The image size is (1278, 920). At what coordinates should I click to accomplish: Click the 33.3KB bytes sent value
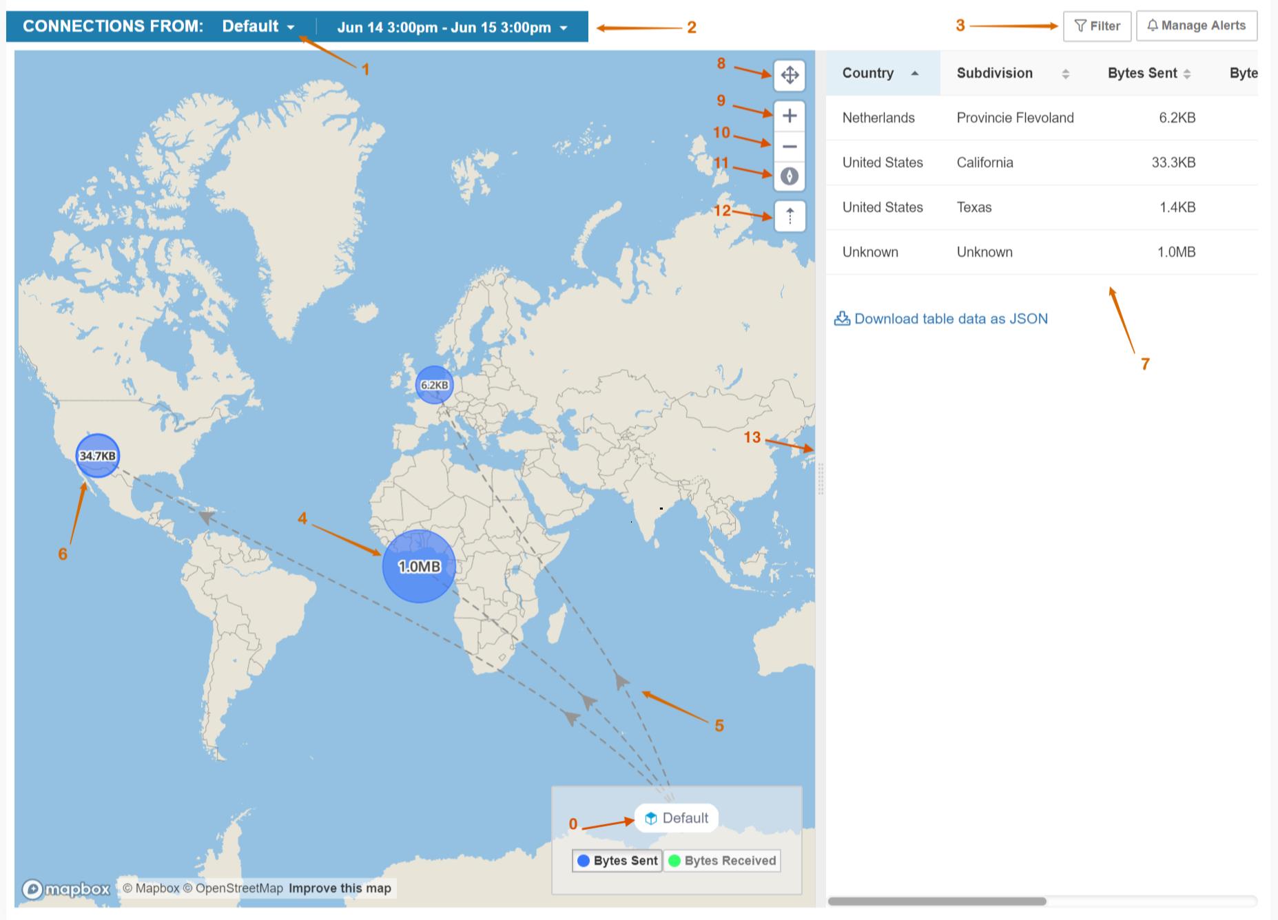[x=1173, y=163]
